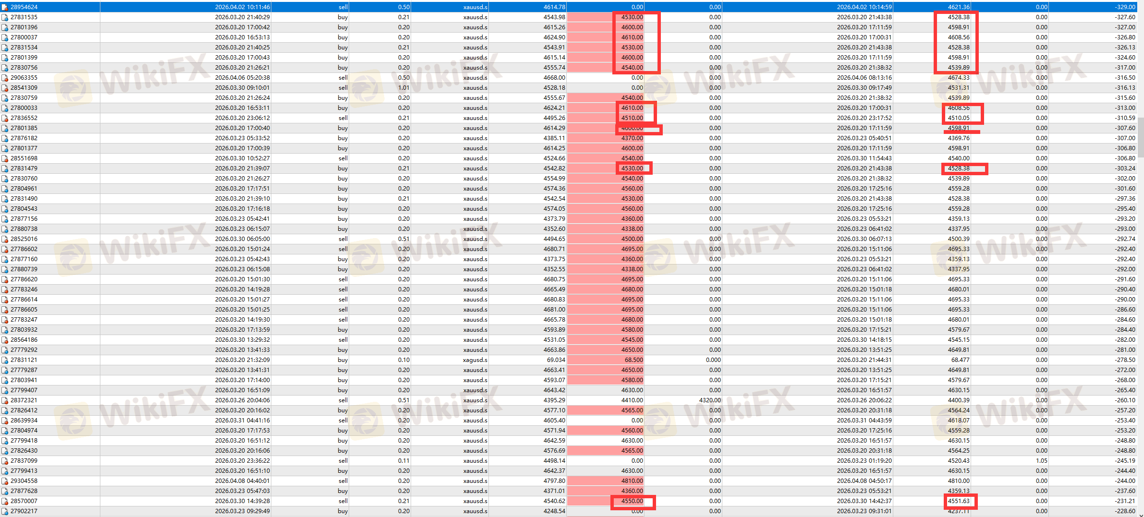Screen dimensions: 1144x517
Task: Click the order icon beside 27830756
Action: (5, 68)
